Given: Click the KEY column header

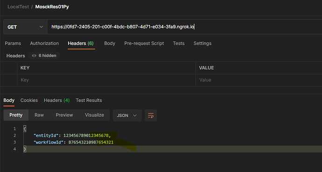Looking at the screenshot, I should pos(25,68).
